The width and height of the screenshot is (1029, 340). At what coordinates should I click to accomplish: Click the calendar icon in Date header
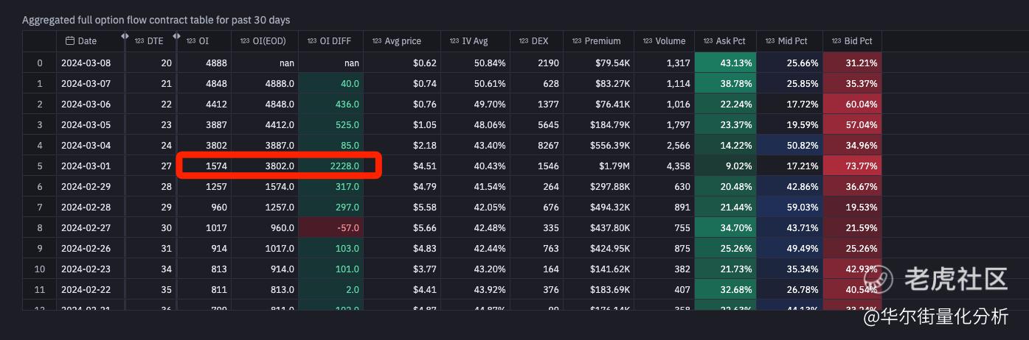[70, 41]
